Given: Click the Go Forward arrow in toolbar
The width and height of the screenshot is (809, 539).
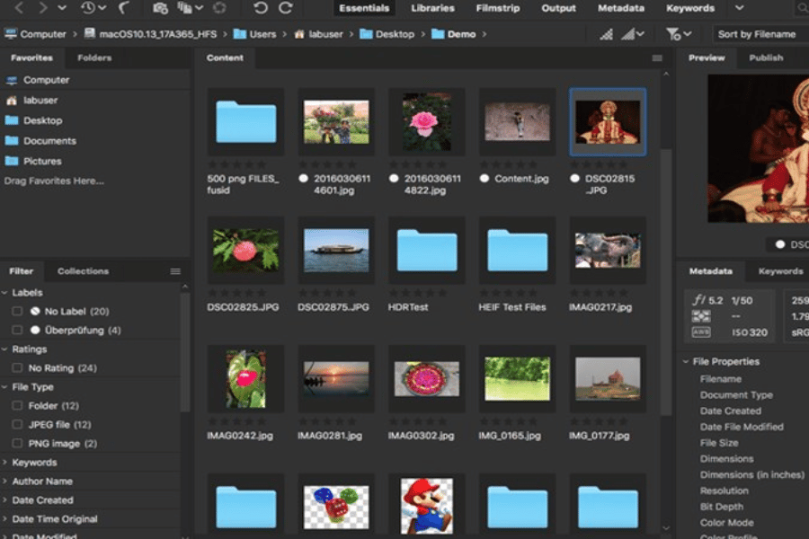Looking at the screenshot, I should coord(42,8).
